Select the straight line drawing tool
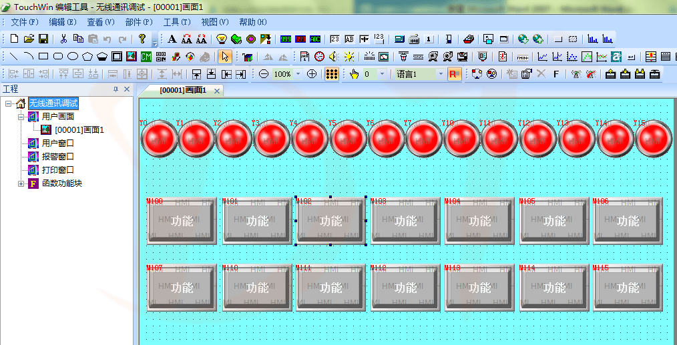This screenshot has height=345, width=677. (x=14, y=57)
